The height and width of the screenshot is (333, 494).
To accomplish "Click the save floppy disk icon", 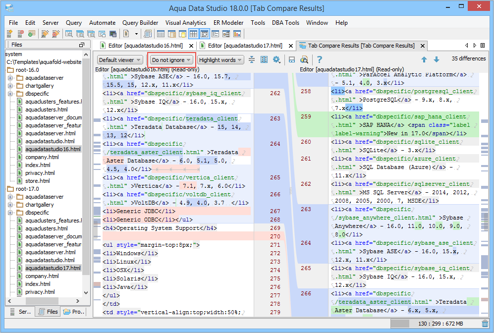I will coord(292,60).
